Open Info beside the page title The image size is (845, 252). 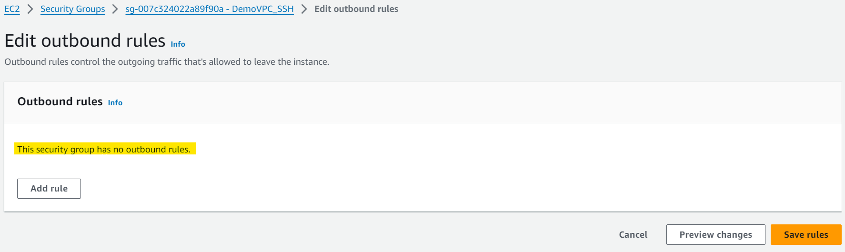(178, 44)
